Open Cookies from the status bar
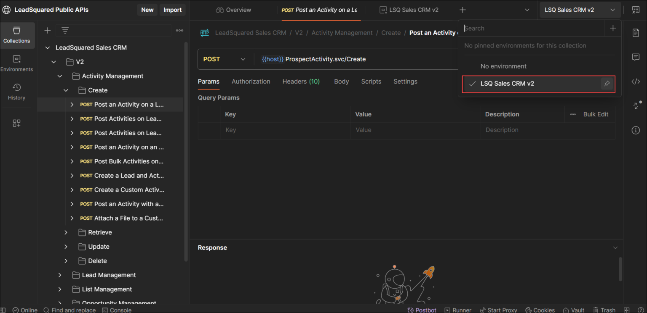The height and width of the screenshot is (313, 647). click(540, 310)
